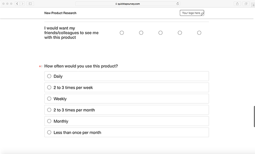Select first rating for friends/colleagues statement
Screen dimensions: 255x154
[122, 33]
